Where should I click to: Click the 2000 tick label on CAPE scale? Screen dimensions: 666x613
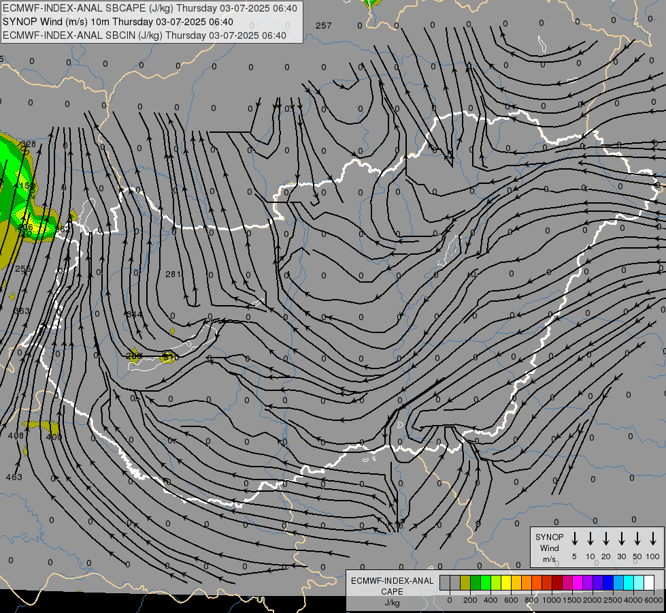click(x=593, y=600)
